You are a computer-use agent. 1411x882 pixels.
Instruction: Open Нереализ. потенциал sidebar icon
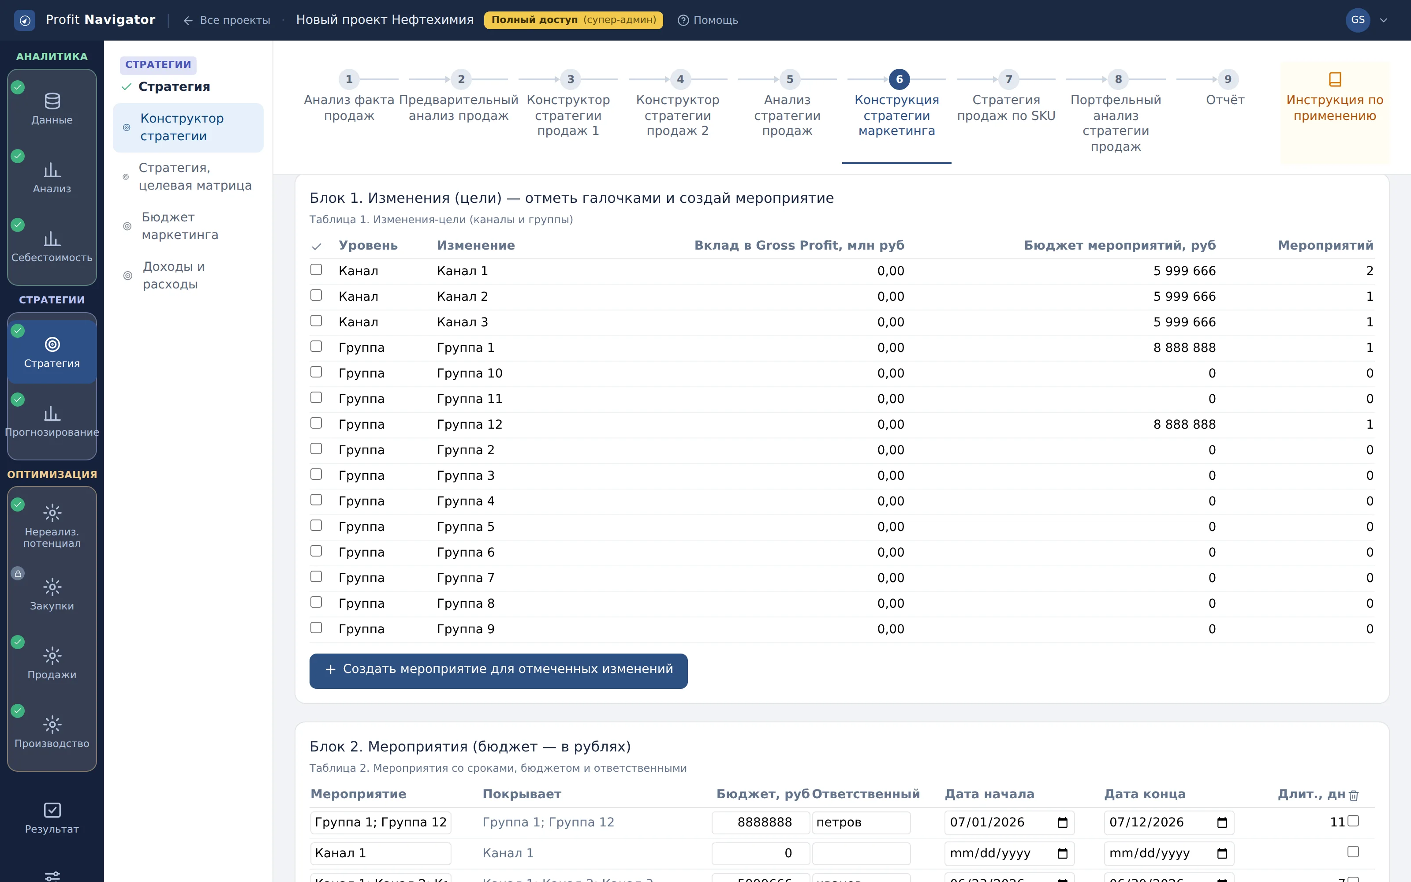point(52,513)
